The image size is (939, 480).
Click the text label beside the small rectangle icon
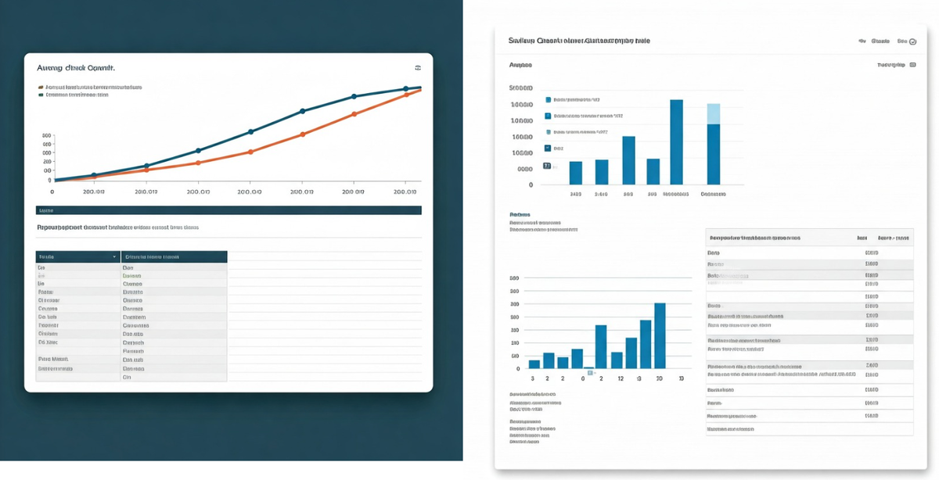pyautogui.click(x=890, y=66)
